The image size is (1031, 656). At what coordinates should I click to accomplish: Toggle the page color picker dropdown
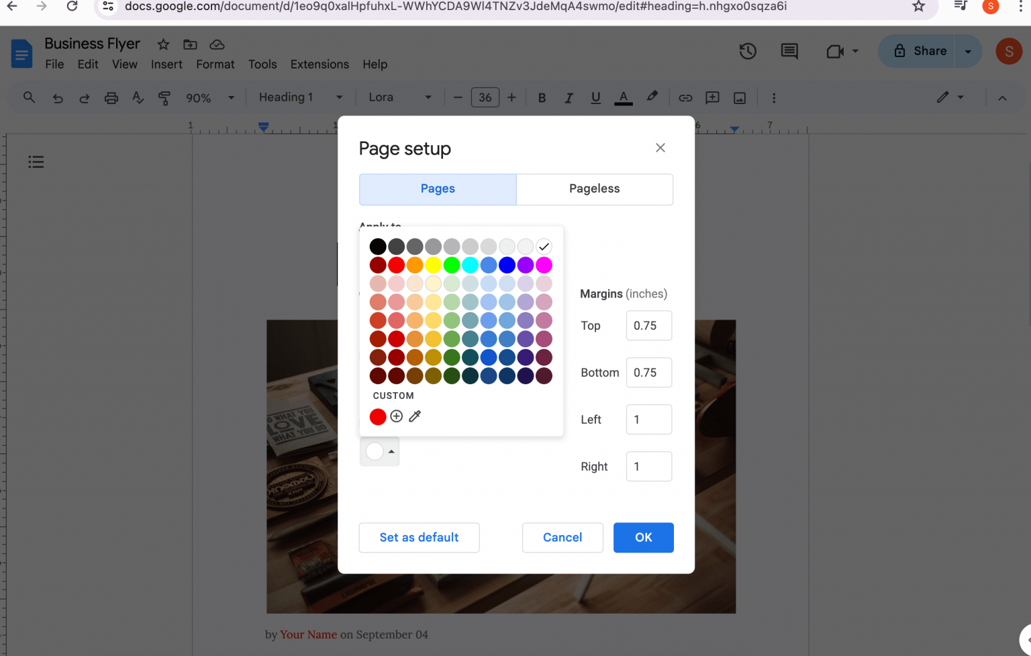(x=380, y=451)
